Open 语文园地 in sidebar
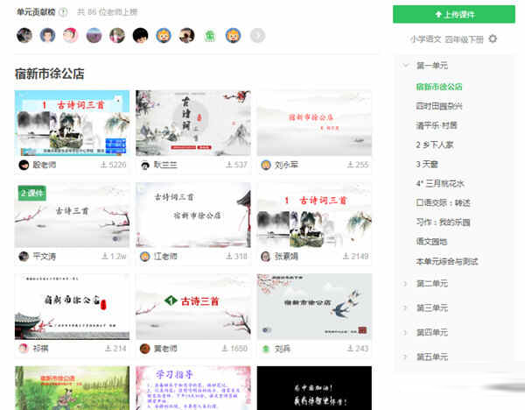525x410 pixels. point(431,242)
